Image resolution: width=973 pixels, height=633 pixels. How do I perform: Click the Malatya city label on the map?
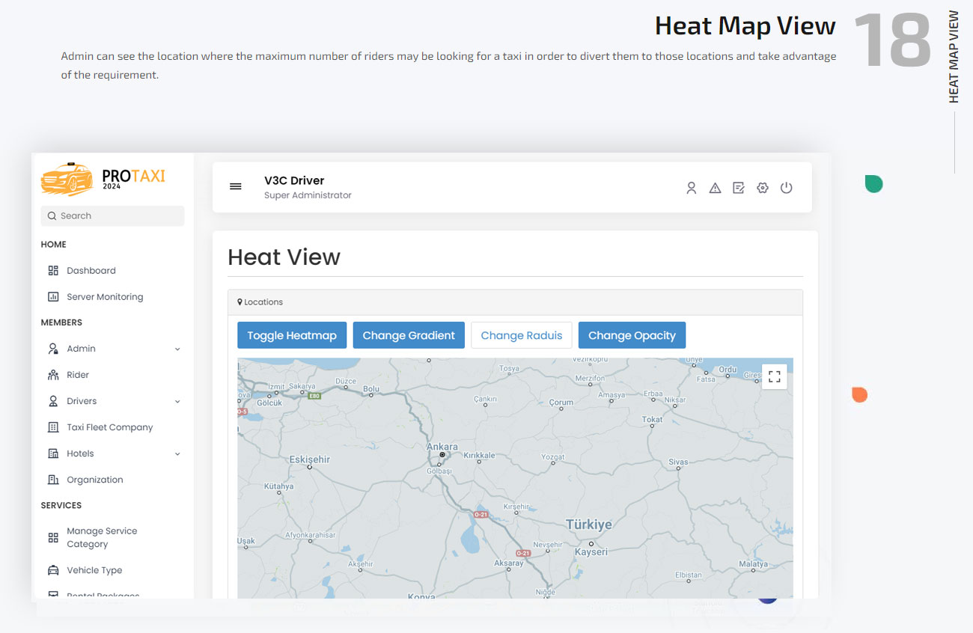(x=753, y=563)
